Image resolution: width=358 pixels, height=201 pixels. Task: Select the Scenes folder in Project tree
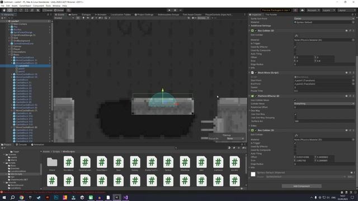tap(12, 155)
